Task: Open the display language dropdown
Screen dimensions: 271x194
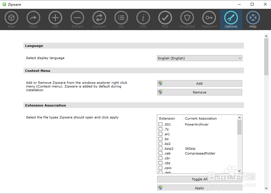Action: pos(200,58)
